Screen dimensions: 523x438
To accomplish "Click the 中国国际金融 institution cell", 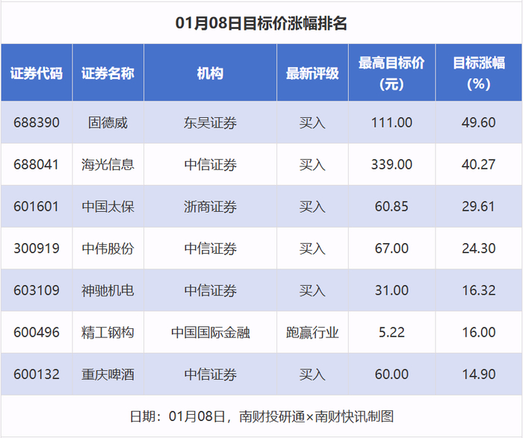I will pos(210,332).
